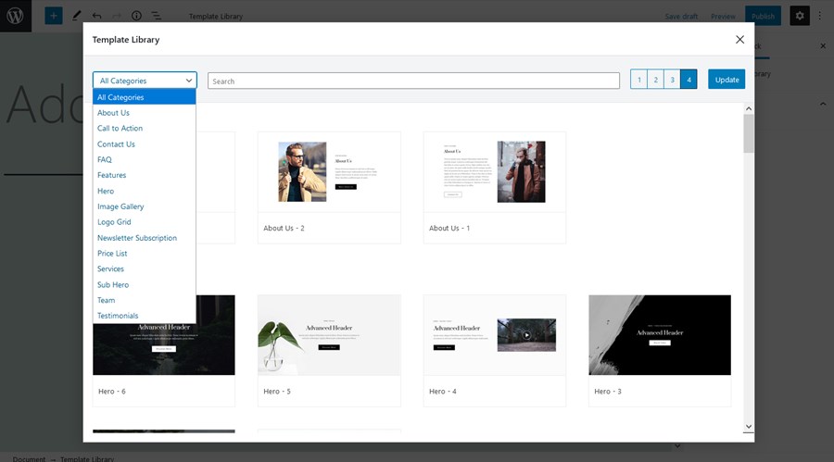Close the Template Library dialog
This screenshot has width=834, height=462.
pyautogui.click(x=739, y=39)
